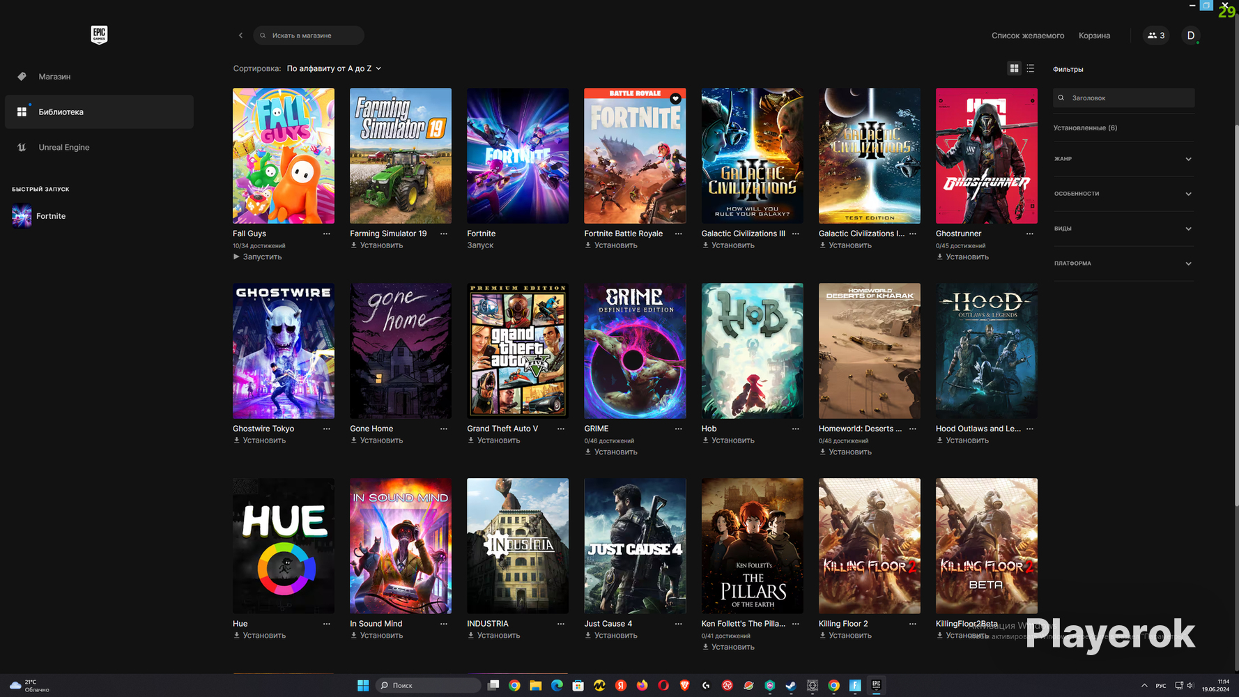Open options menu for Ghostwire Tokyo
The image size is (1239, 697).
327,429
